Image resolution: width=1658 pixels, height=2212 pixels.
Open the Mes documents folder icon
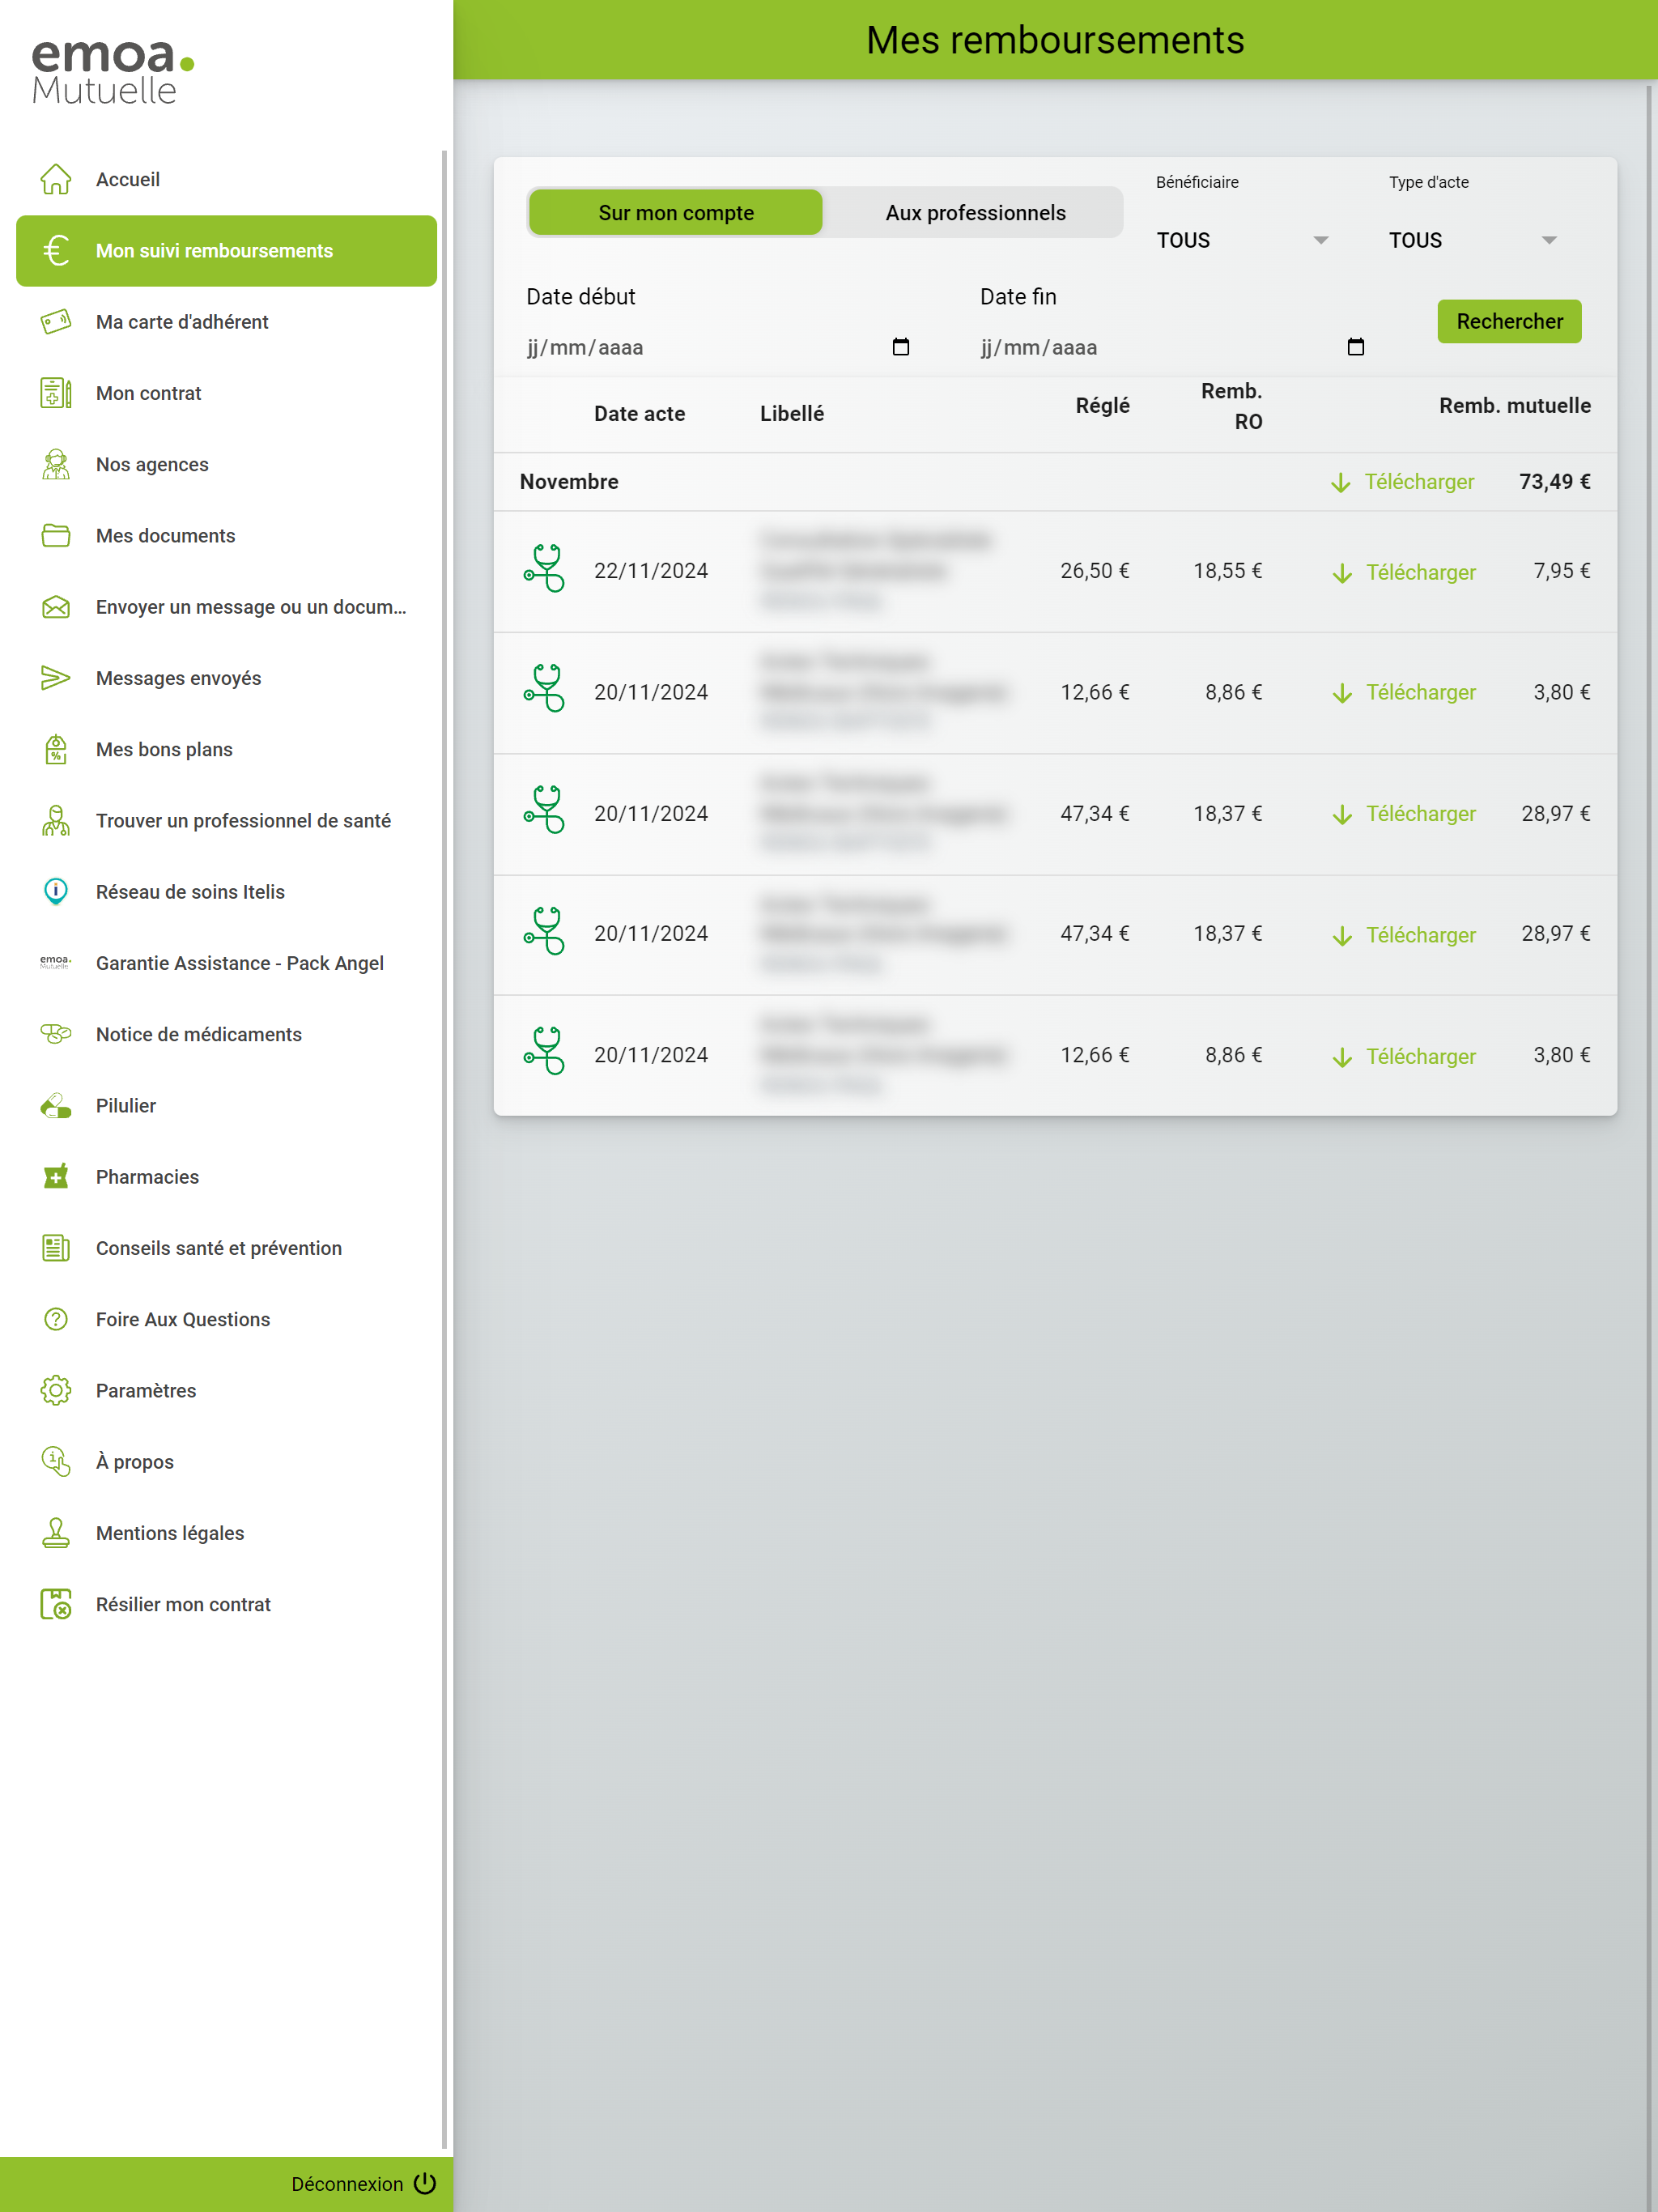coord(56,536)
